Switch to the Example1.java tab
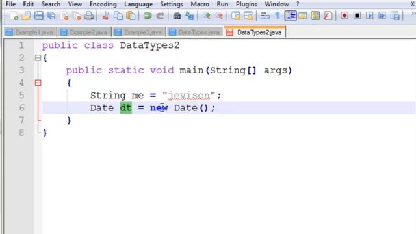The height and width of the screenshot is (234, 416). 30,32
